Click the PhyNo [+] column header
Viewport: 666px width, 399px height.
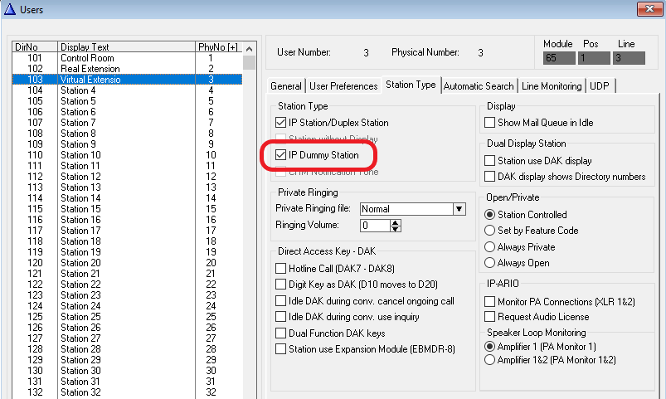[219, 46]
